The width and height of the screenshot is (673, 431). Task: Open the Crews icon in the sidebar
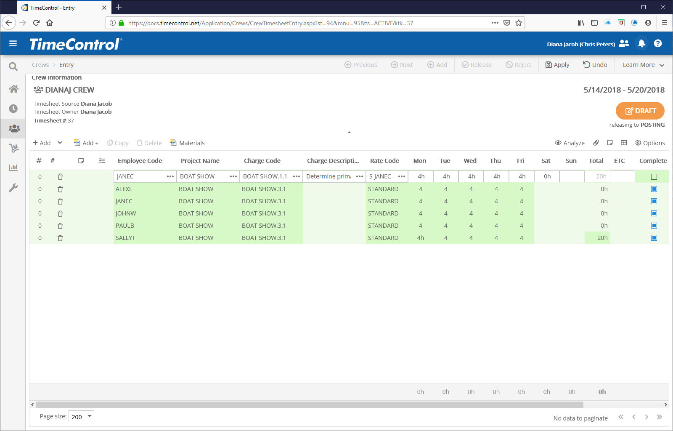(14, 128)
